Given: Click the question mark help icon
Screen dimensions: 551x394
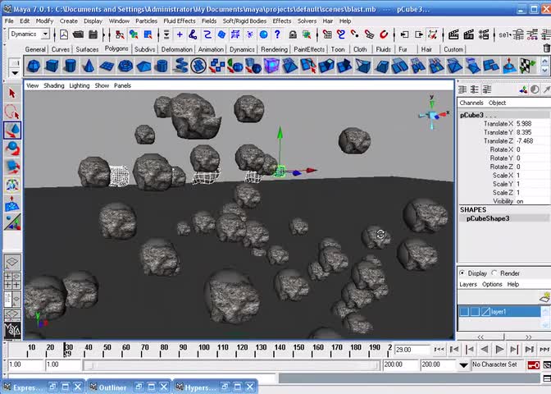Looking at the screenshot, I should click(x=277, y=34).
